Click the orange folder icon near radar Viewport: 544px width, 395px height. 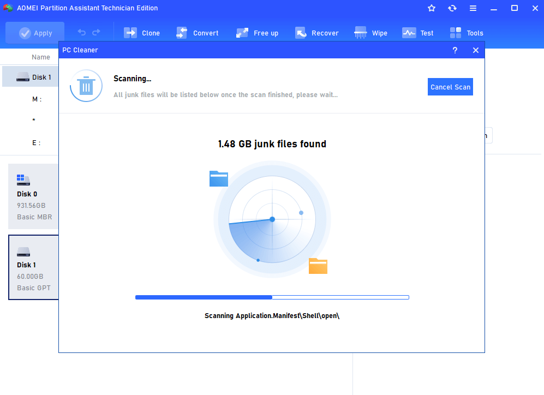pyautogui.click(x=318, y=266)
